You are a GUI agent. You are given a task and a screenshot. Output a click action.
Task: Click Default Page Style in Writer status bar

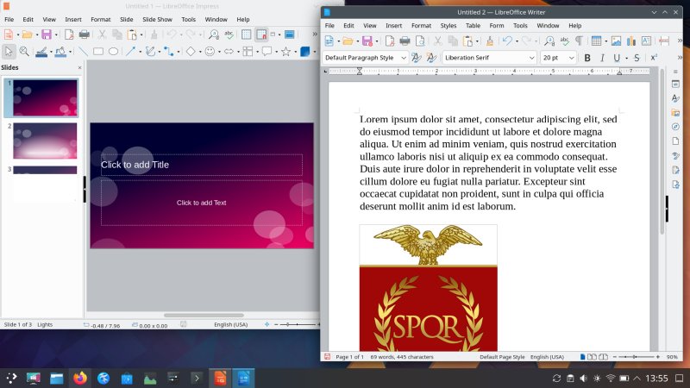(502, 357)
